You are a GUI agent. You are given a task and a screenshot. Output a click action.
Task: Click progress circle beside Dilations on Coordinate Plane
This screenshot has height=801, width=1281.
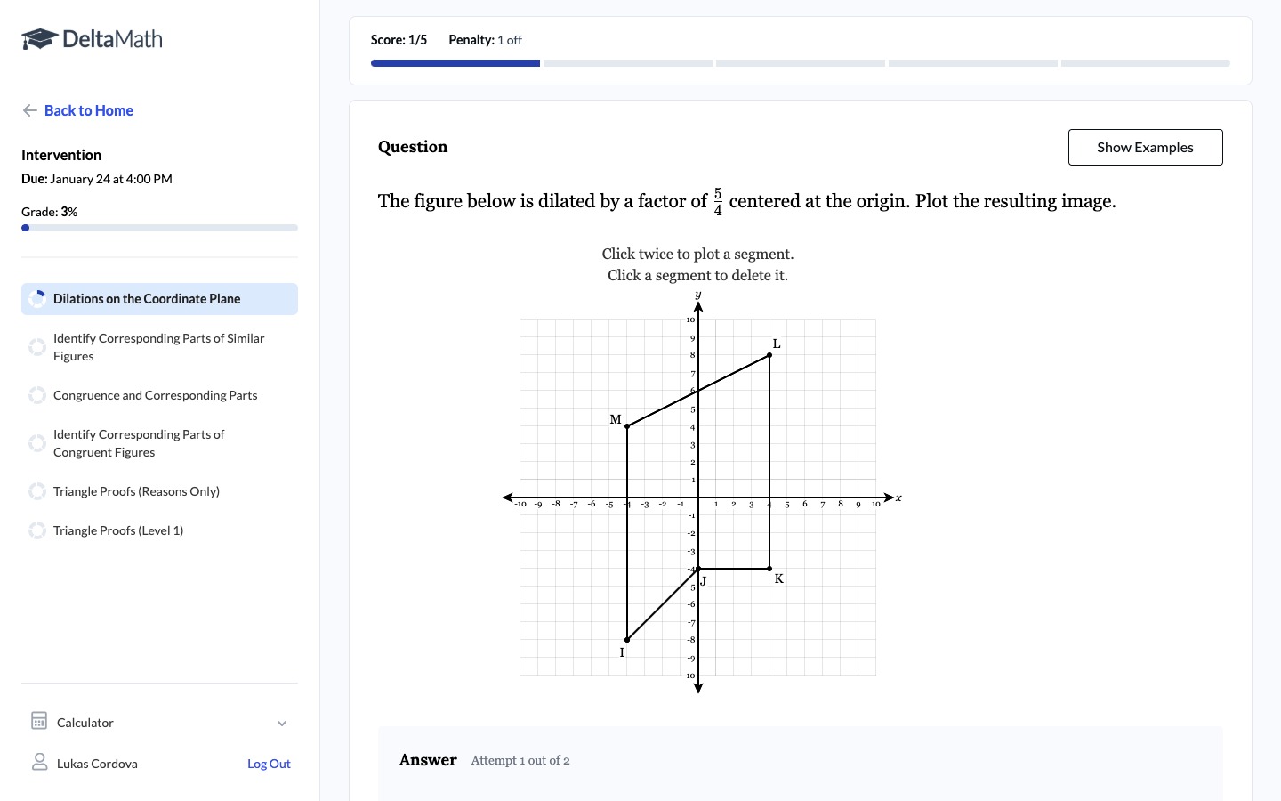click(x=37, y=299)
